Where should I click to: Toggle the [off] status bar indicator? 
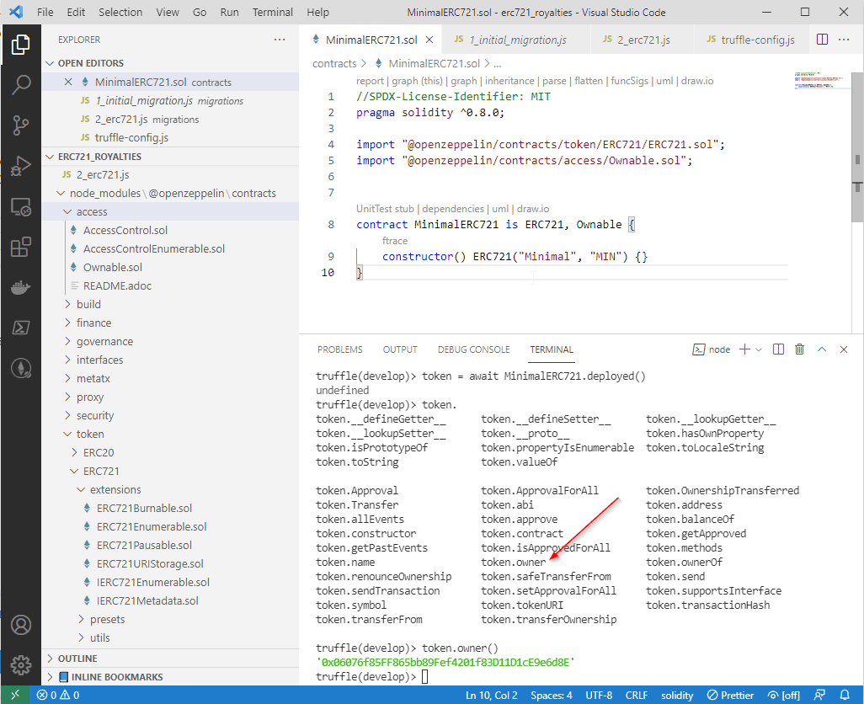click(x=783, y=696)
